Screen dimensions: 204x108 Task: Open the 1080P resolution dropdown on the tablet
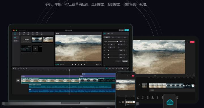(186, 42)
